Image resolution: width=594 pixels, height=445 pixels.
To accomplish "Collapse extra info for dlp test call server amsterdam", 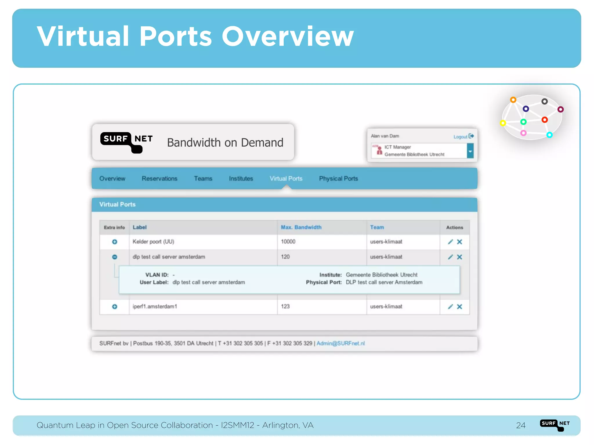I will click(x=115, y=257).
